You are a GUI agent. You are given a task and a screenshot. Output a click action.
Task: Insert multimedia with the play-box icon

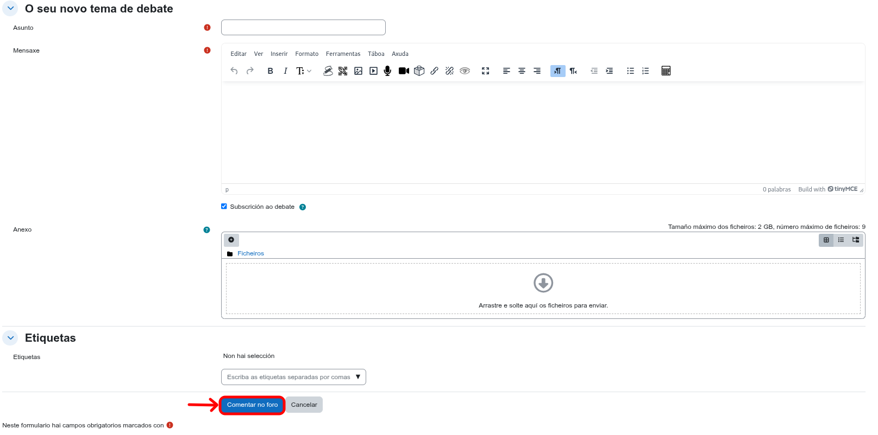pos(373,71)
